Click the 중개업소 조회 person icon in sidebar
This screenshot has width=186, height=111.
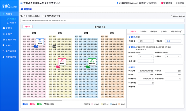pos(4,39)
